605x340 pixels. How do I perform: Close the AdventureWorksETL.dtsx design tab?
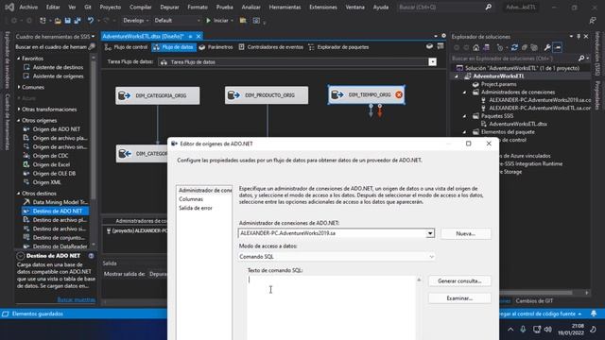tap(199, 36)
